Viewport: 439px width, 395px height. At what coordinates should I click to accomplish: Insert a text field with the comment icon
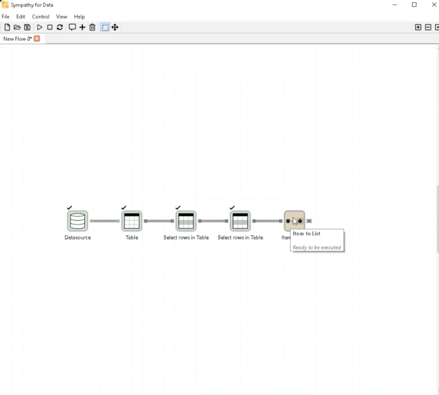(x=72, y=27)
